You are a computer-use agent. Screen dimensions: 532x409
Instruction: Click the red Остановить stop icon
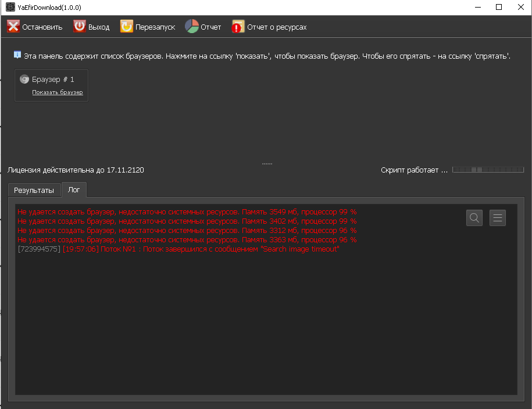13,27
